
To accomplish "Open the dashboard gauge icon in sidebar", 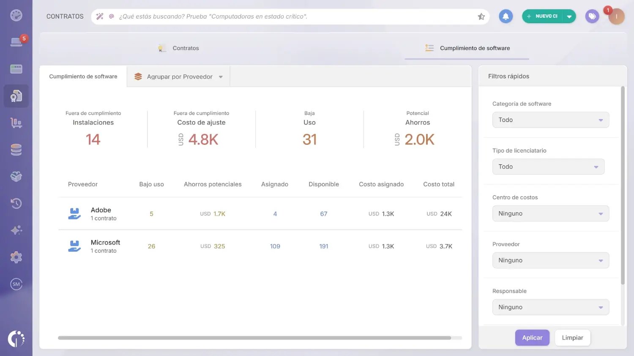I will pyautogui.click(x=16, y=15).
